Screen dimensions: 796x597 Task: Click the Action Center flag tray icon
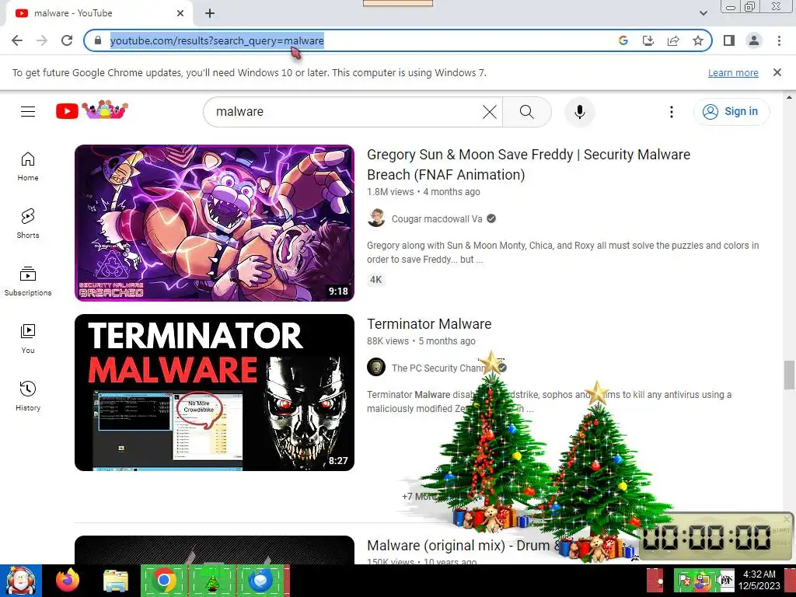(x=684, y=580)
